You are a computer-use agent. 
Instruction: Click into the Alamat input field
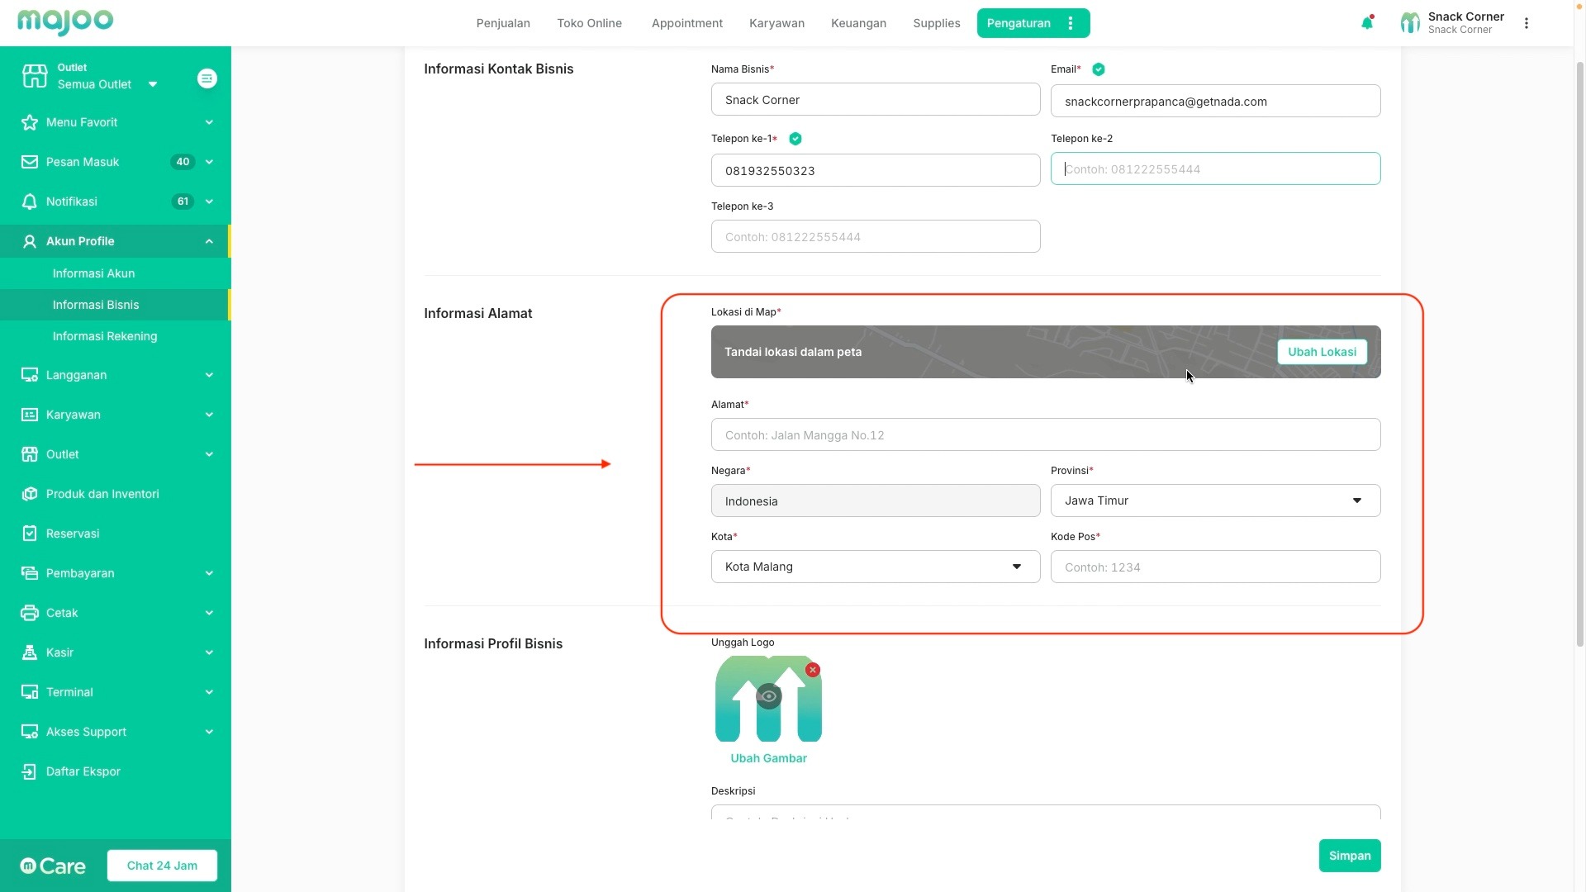click(x=1045, y=435)
